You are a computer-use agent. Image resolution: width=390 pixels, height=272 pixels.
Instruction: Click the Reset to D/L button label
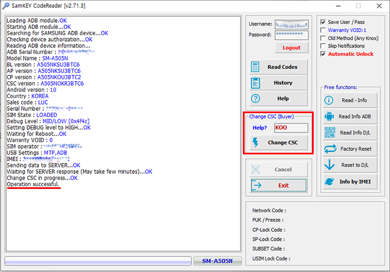pyautogui.click(x=355, y=165)
